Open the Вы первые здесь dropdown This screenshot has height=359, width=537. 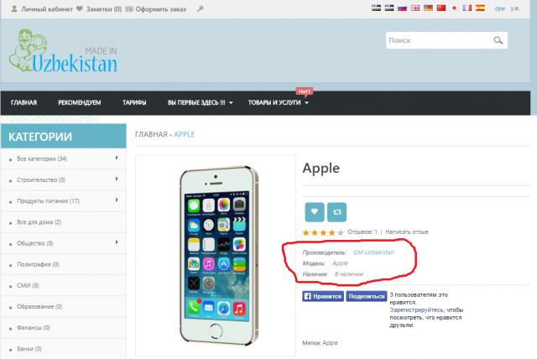pos(200,103)
